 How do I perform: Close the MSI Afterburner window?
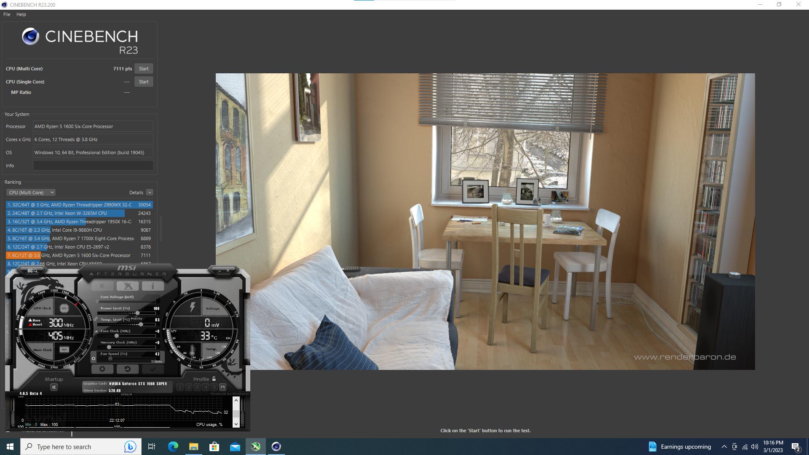[x=228, y=270]
